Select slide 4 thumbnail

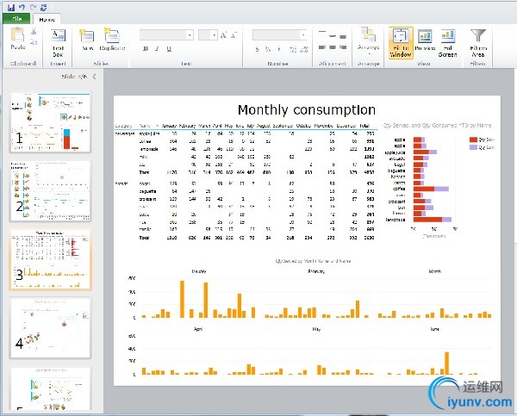pyautogui.click(x=50, y=327)
